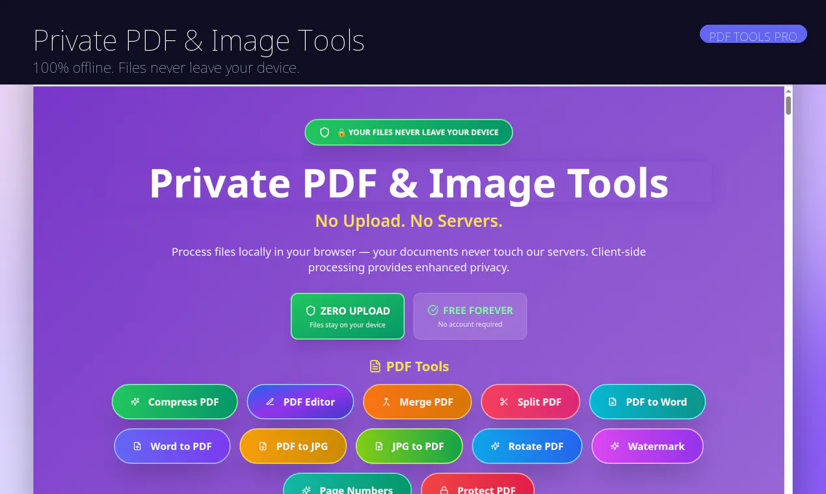This screenshot has height=494, width=826.
Task: Click the 100% offline subtitle in header
Action: coord(167,68)
